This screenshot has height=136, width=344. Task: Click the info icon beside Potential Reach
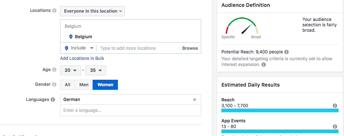[x=286, y=52]
